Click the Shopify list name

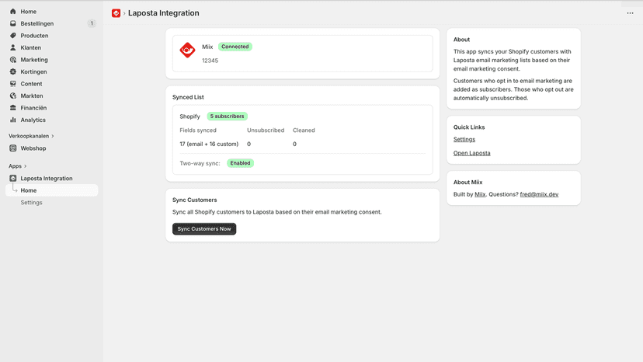[x=189, y=117]
